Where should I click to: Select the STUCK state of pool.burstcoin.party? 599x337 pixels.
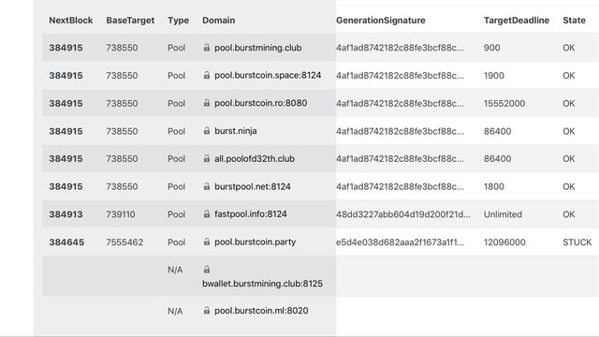pyautogui.click(x=577, y=242)
